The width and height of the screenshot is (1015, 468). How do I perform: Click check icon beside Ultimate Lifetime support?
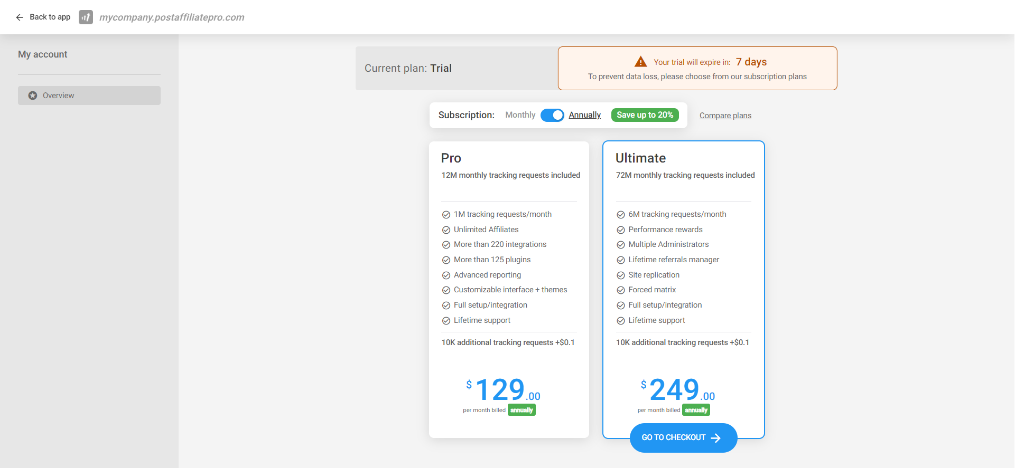pyautogui.click(x=621, y=321)
